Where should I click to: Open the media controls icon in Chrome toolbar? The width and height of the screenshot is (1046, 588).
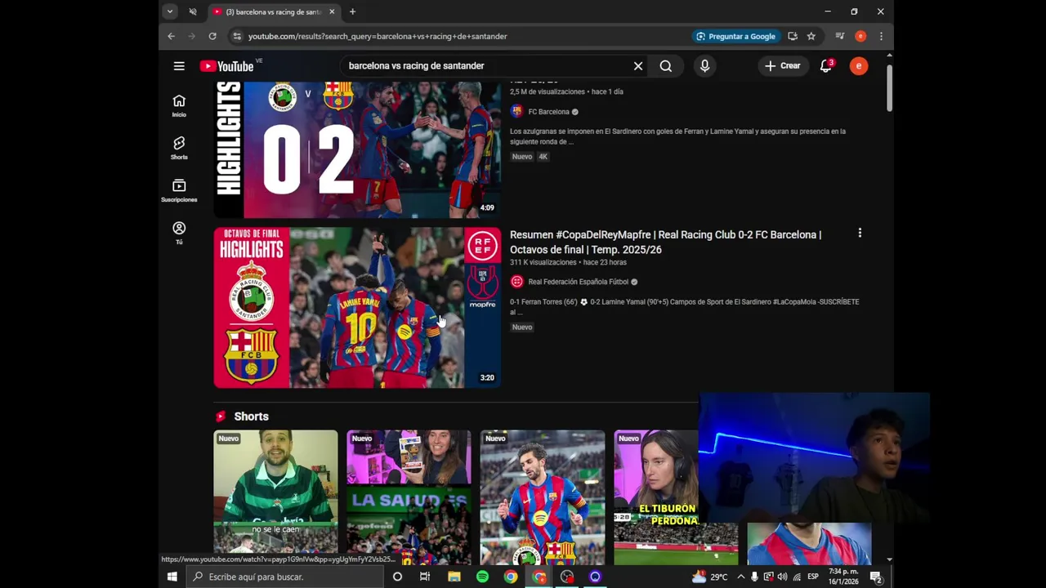tap(840, 36)
